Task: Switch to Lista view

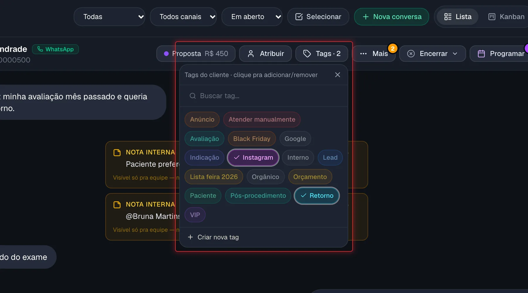Action: tap(458, 17)
